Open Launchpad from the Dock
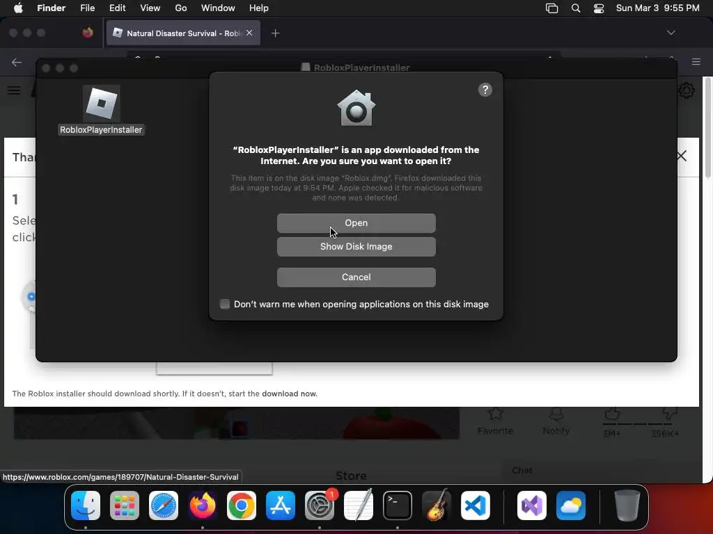 [x=125, y=505]
